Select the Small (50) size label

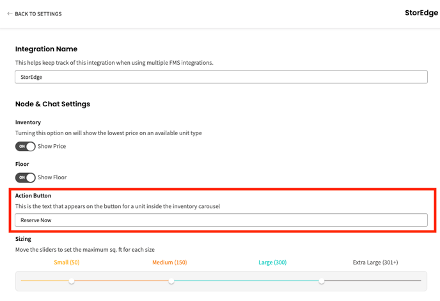(67, 263)
